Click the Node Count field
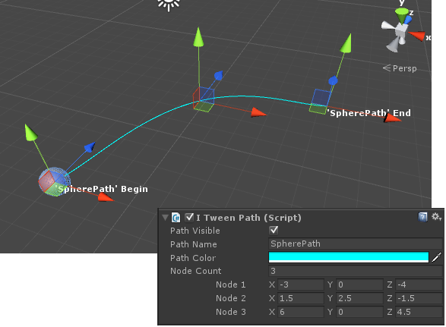 click(356, 271)
